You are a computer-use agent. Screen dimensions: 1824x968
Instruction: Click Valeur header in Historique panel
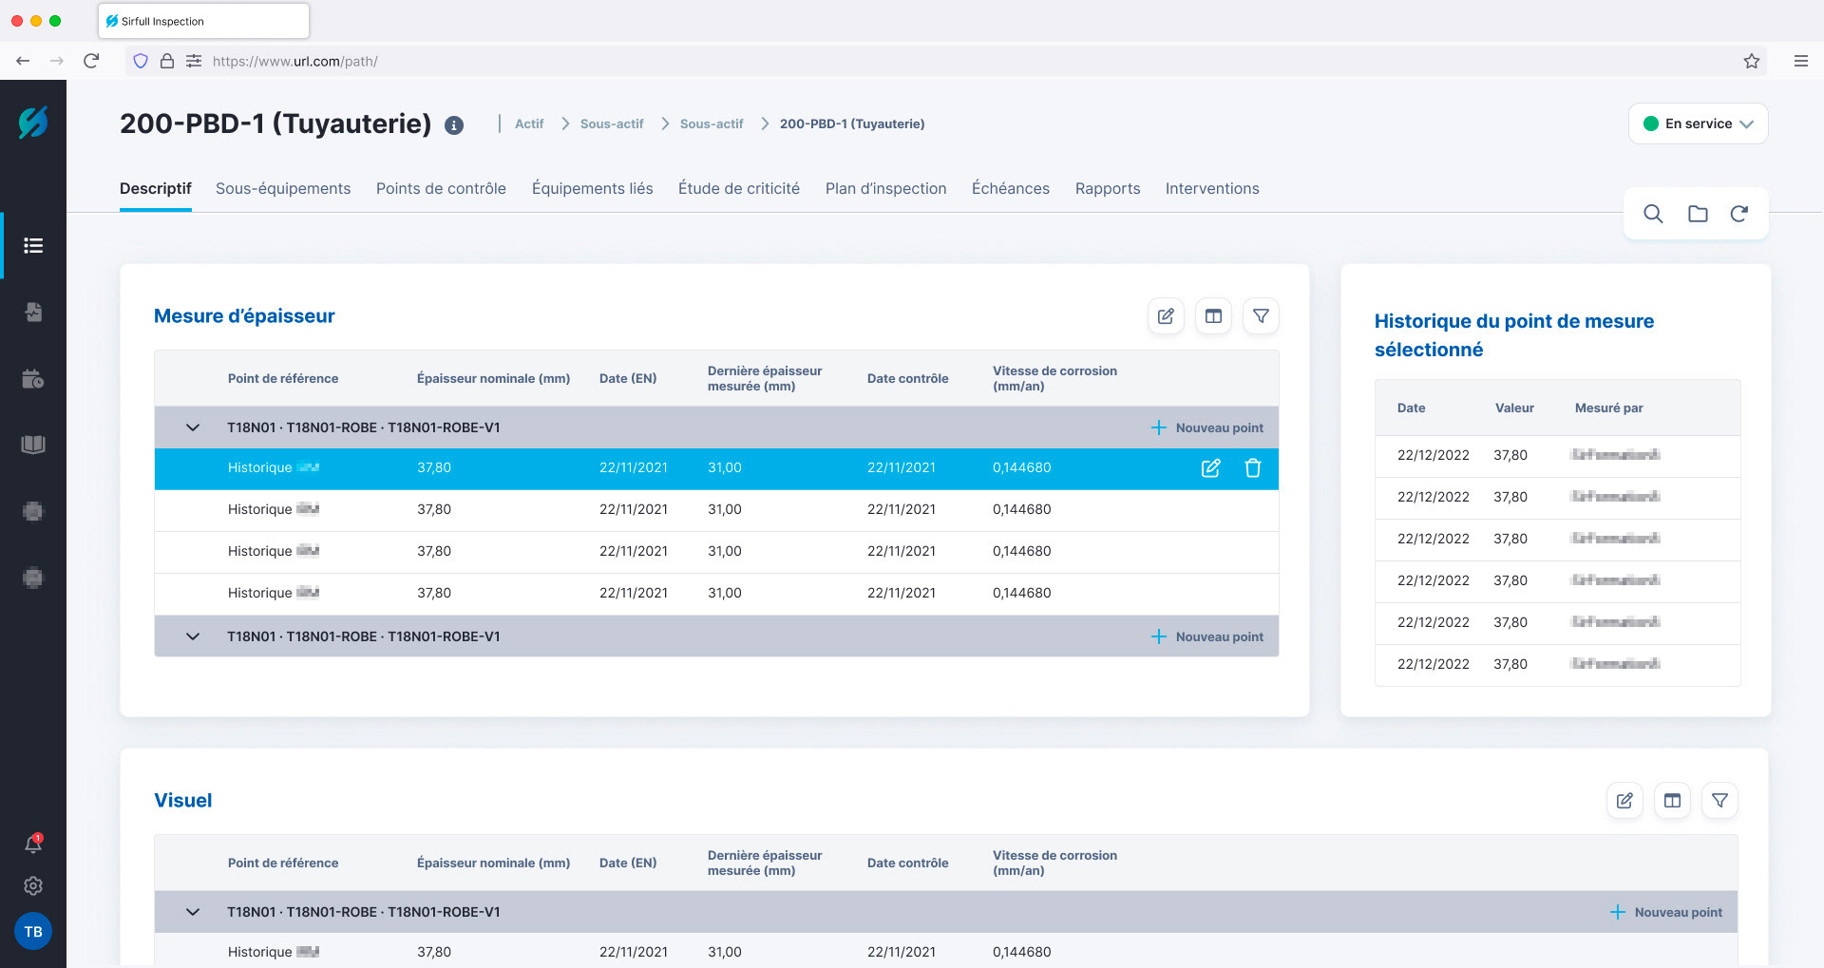point(1514,408)
